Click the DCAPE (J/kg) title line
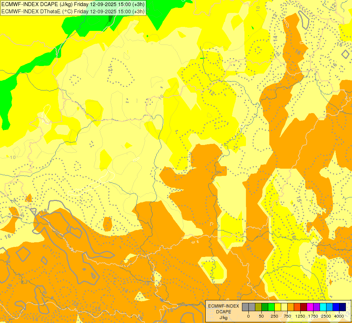The width and height of the screenshot is (352, 323). [x=73, y=4]
